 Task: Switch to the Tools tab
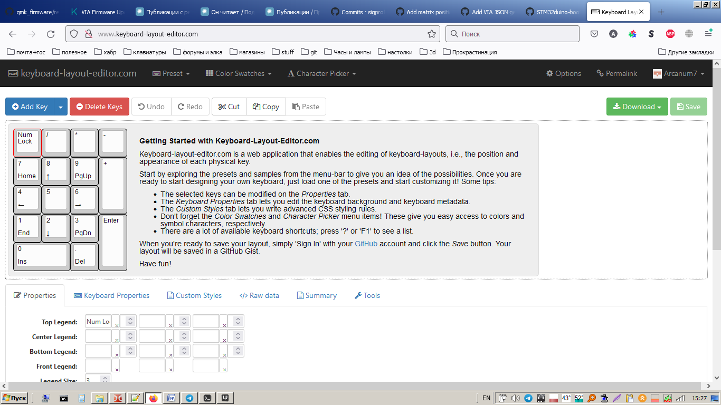pos(367,295)
